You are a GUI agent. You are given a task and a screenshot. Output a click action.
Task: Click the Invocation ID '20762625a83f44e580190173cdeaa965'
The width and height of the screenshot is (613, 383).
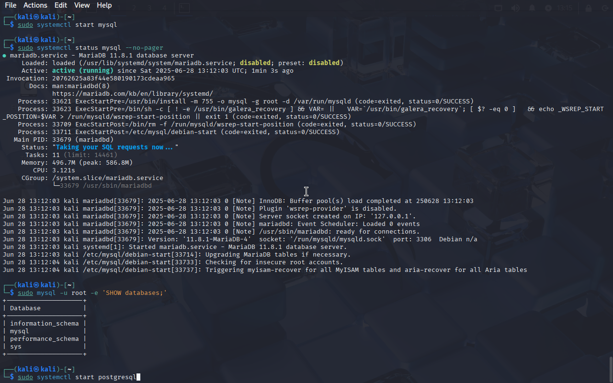(x=114, y=78)
